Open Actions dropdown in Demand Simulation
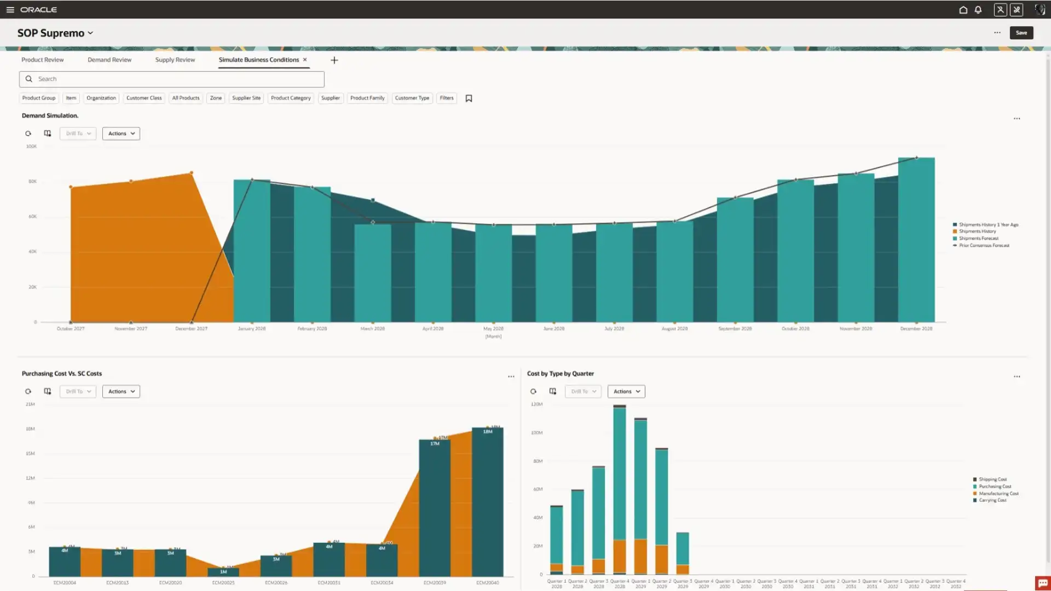1051x591 pixels. tap(121, 134)
